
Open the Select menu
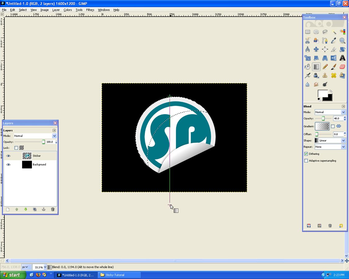(x=23, y=10)
